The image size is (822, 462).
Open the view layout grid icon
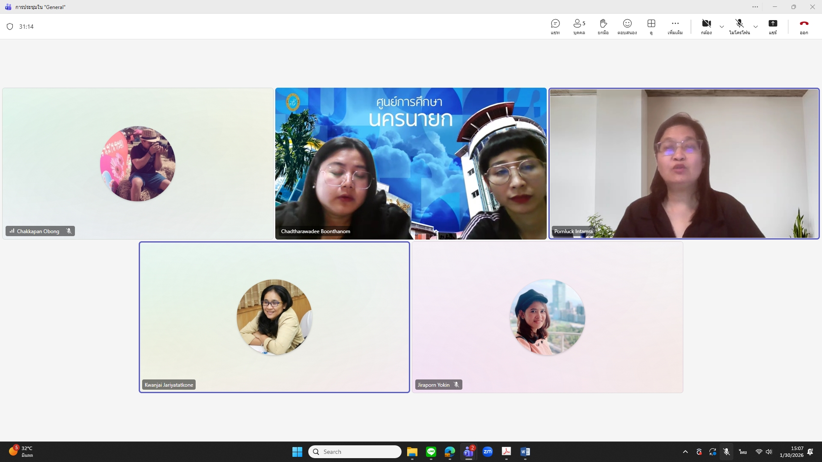(651, 26)
